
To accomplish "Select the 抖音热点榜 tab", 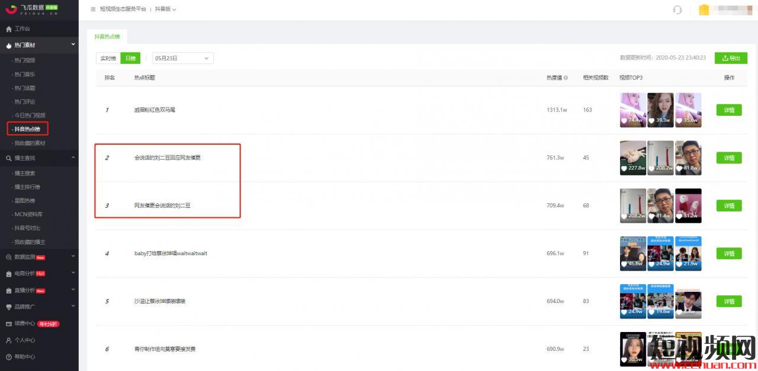I will coord(107,37).
